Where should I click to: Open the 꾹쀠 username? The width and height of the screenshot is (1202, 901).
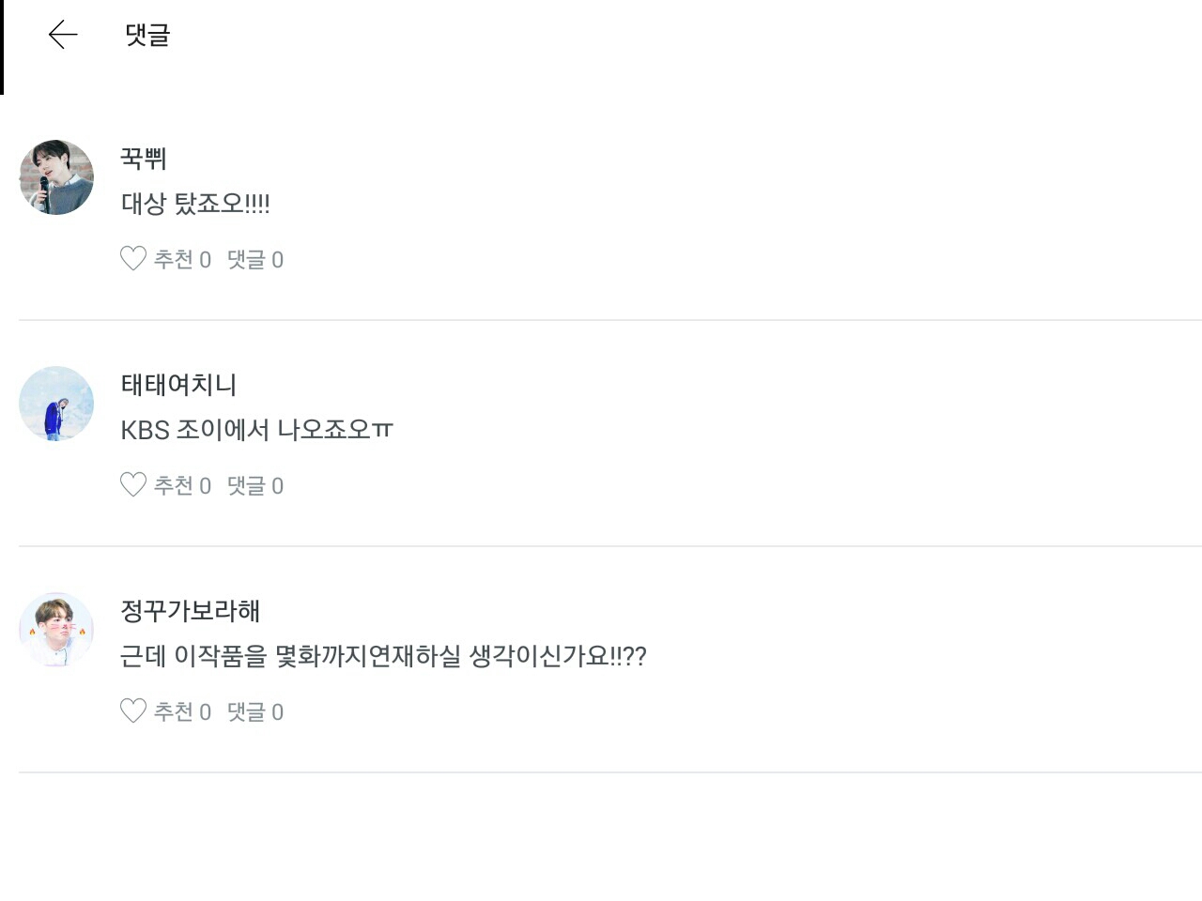point(144,158)
